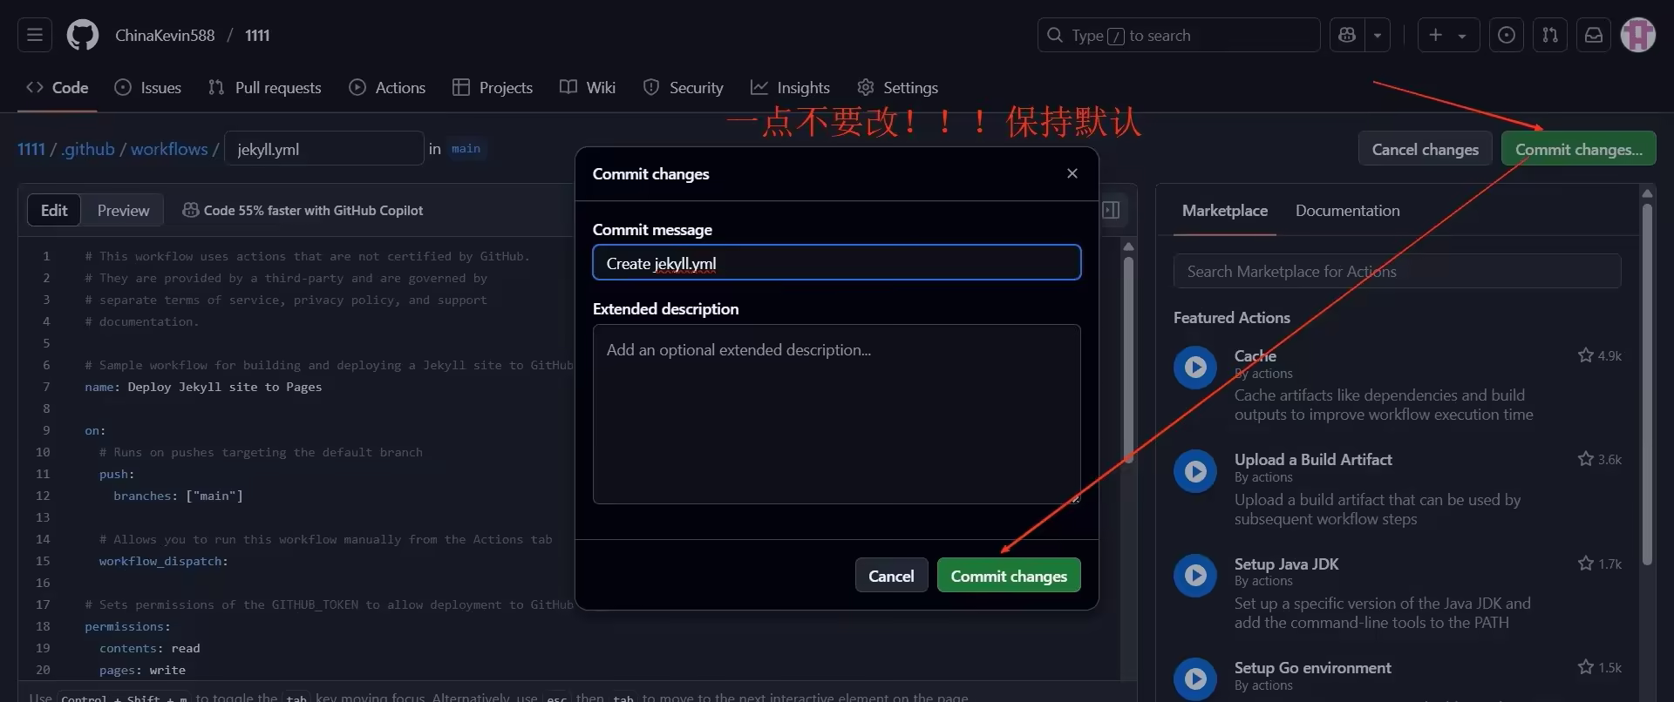
Task: Click the Cache action play icon
Action: [x=1195, y=368]
